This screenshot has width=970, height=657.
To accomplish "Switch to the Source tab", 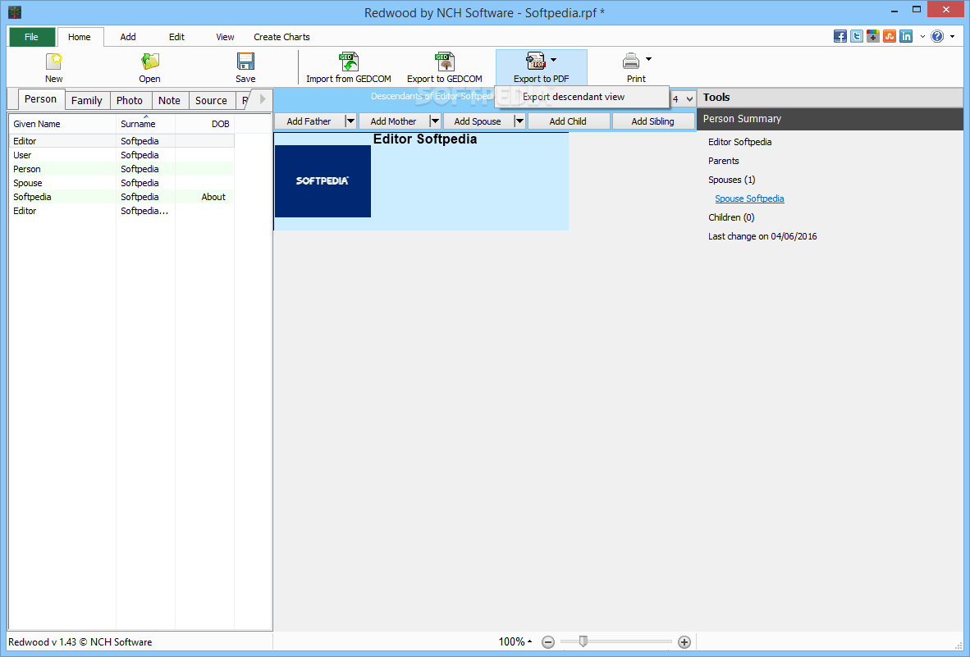I will point(211,100).
